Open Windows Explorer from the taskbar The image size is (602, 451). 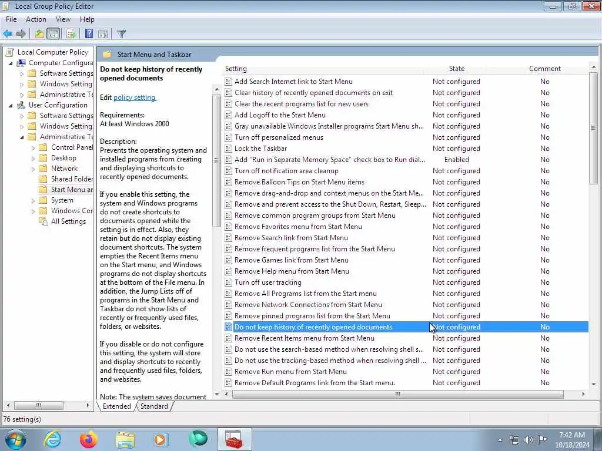click(125, 440)
